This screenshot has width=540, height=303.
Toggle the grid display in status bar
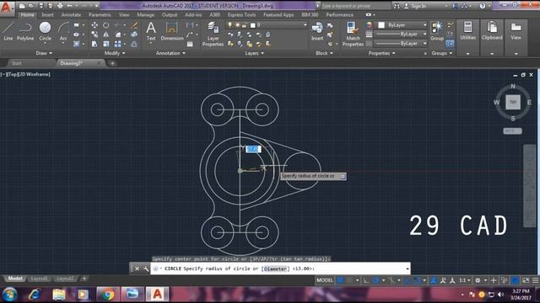click(340, 280)
